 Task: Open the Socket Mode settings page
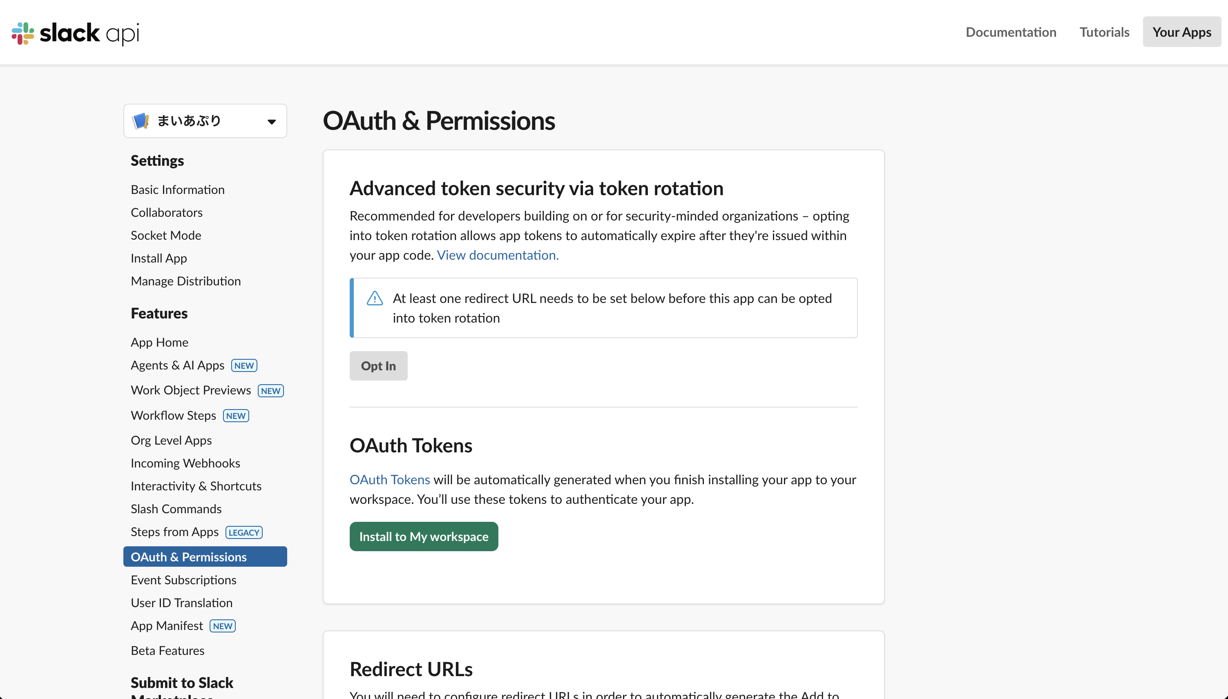pos(166,235)
